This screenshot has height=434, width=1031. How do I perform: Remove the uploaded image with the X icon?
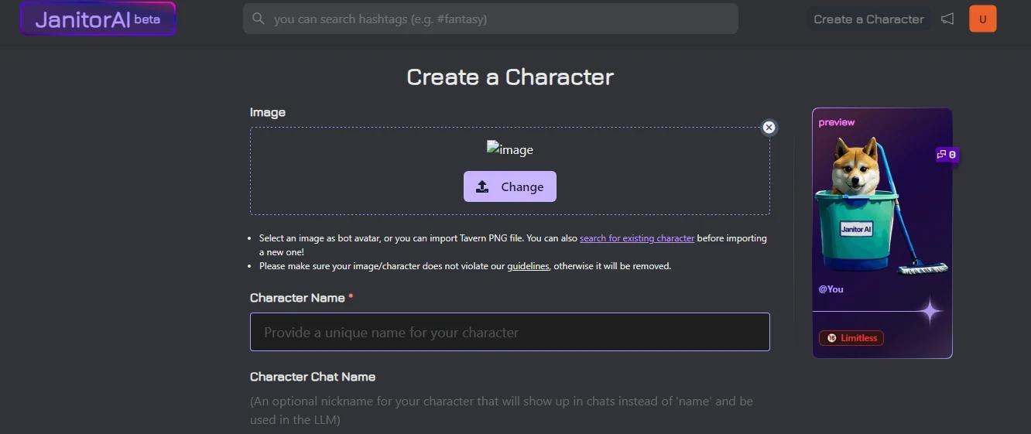click(769, 128)
